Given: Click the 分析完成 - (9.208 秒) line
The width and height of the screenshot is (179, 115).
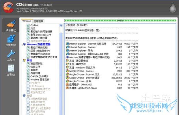Looking at the screenshot, I should [x=77, y=25].
